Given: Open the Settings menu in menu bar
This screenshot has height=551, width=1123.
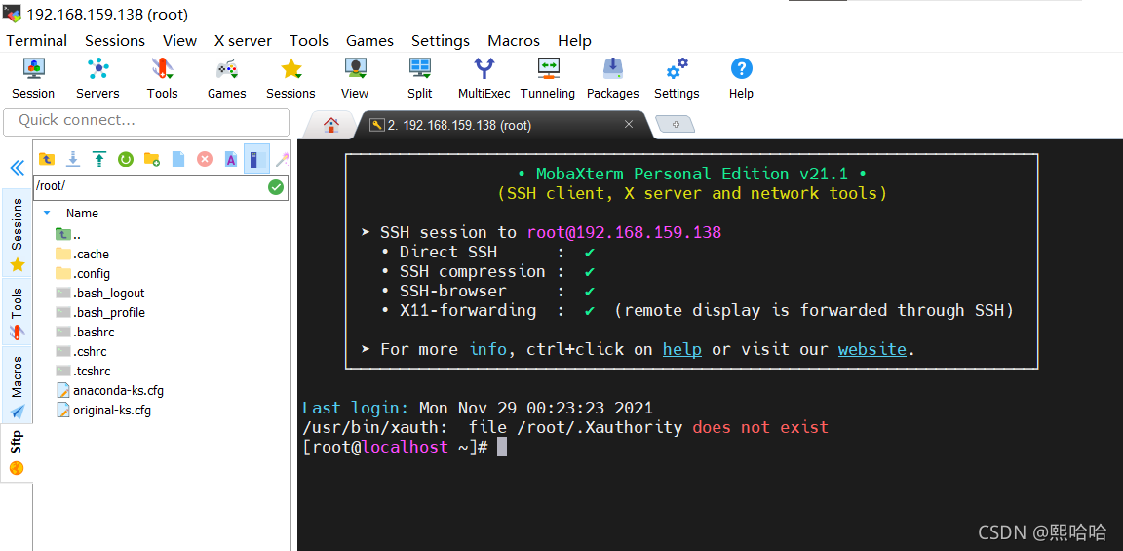Looking at the screenshot, I should pyautogui.click(x=441, y=41).
